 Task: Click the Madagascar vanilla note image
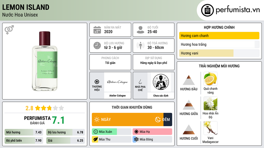click(x=210, y=128)
